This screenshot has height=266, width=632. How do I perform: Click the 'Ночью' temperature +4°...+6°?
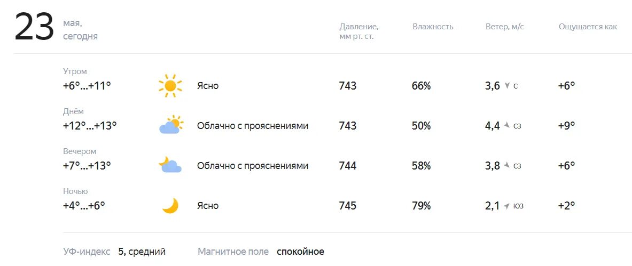pos(84,206)
